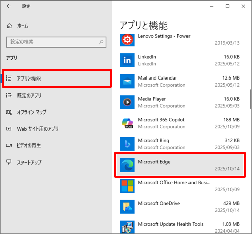252x234 pixels.
Task: Click the Microsoft Bing icon
Action: [128, 144]
